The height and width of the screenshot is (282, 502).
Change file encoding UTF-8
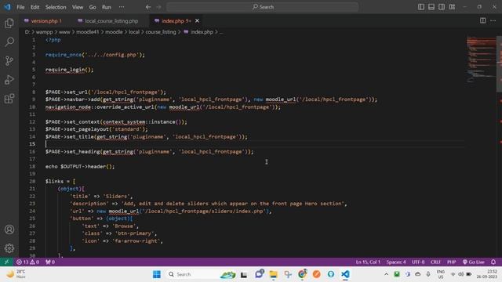tap(418, 262)
